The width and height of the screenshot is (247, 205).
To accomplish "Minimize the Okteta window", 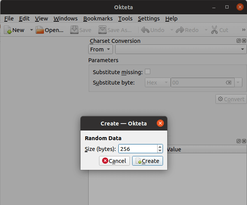I will 214,7.
